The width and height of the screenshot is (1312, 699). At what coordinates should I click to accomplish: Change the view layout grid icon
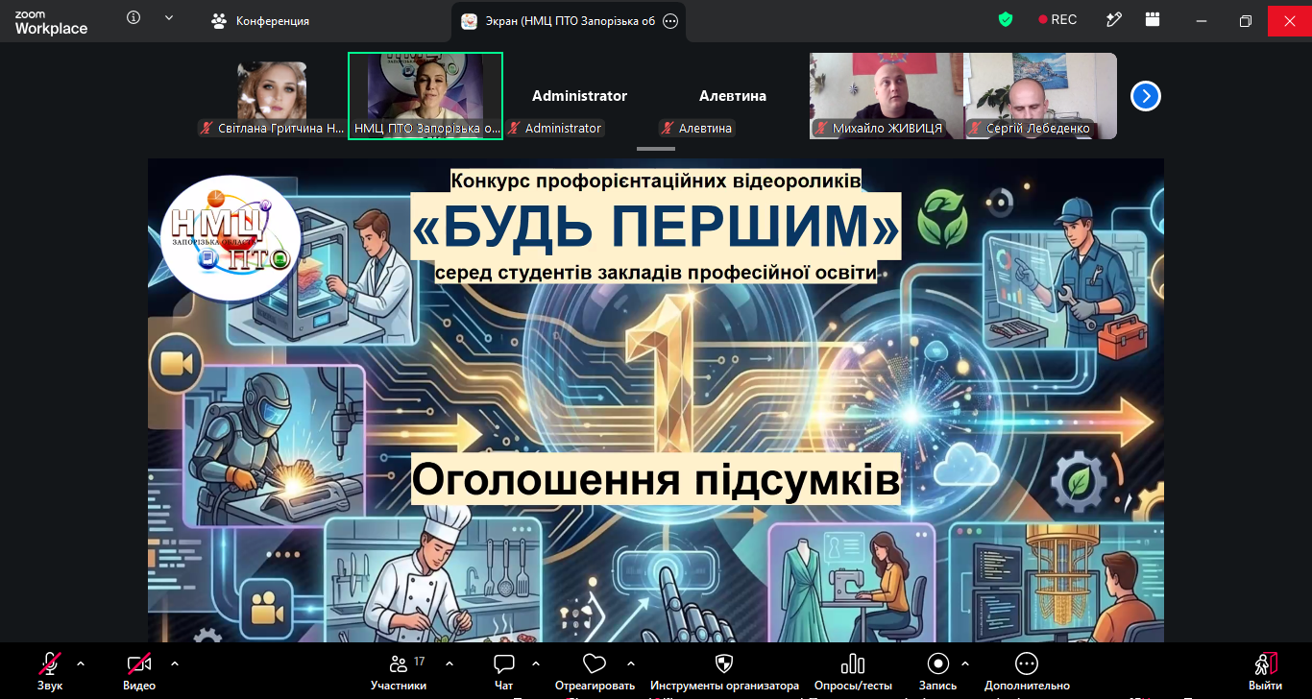click(x=1153, y=19)
